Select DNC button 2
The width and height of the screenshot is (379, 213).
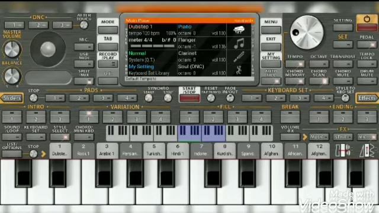click(x=38, y=25)
